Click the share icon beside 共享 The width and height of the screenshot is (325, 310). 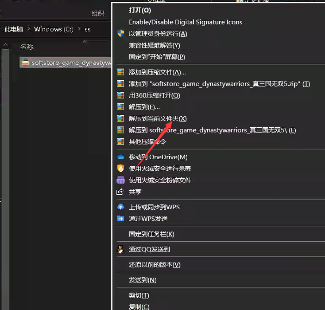pos(120,192)
